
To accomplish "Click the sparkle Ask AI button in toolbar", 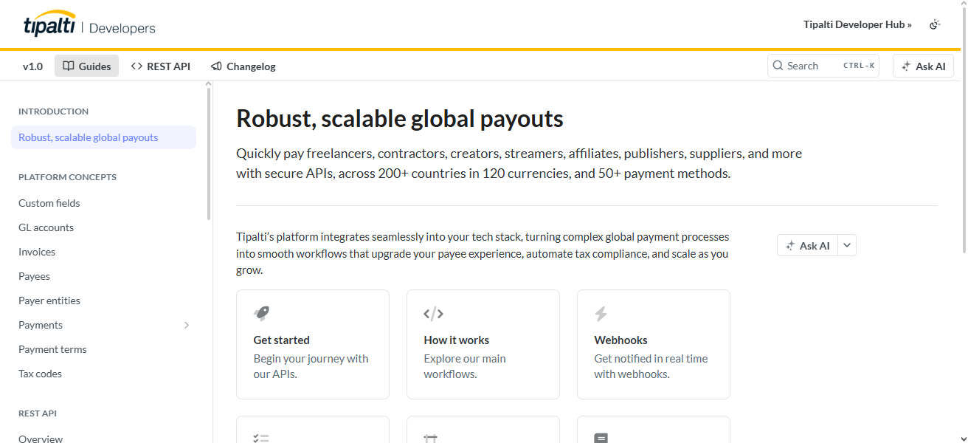I will point(923,66).
